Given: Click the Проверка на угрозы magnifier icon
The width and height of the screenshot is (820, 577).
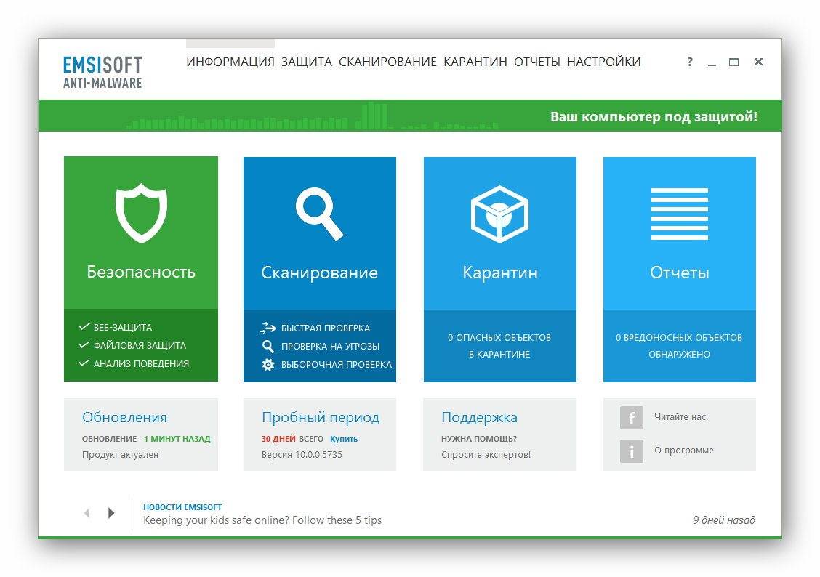Looking at the screenshot, I should coord(268,346).
